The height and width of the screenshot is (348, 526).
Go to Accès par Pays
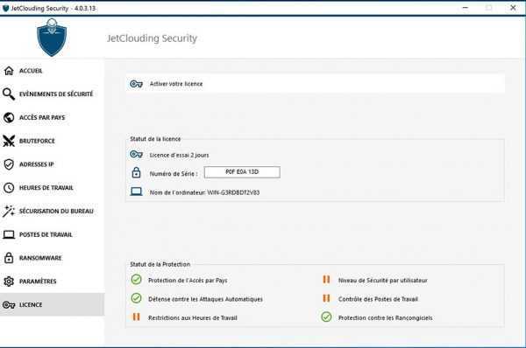(x=52, y=117)
